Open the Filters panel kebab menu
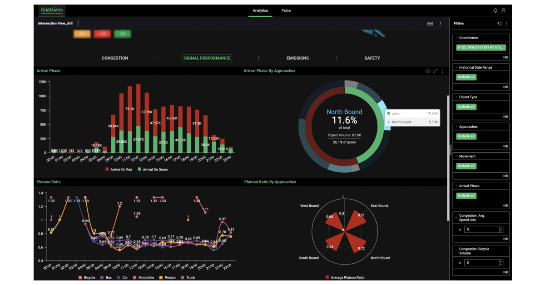 pyautogui.click(x=507, y=23)
